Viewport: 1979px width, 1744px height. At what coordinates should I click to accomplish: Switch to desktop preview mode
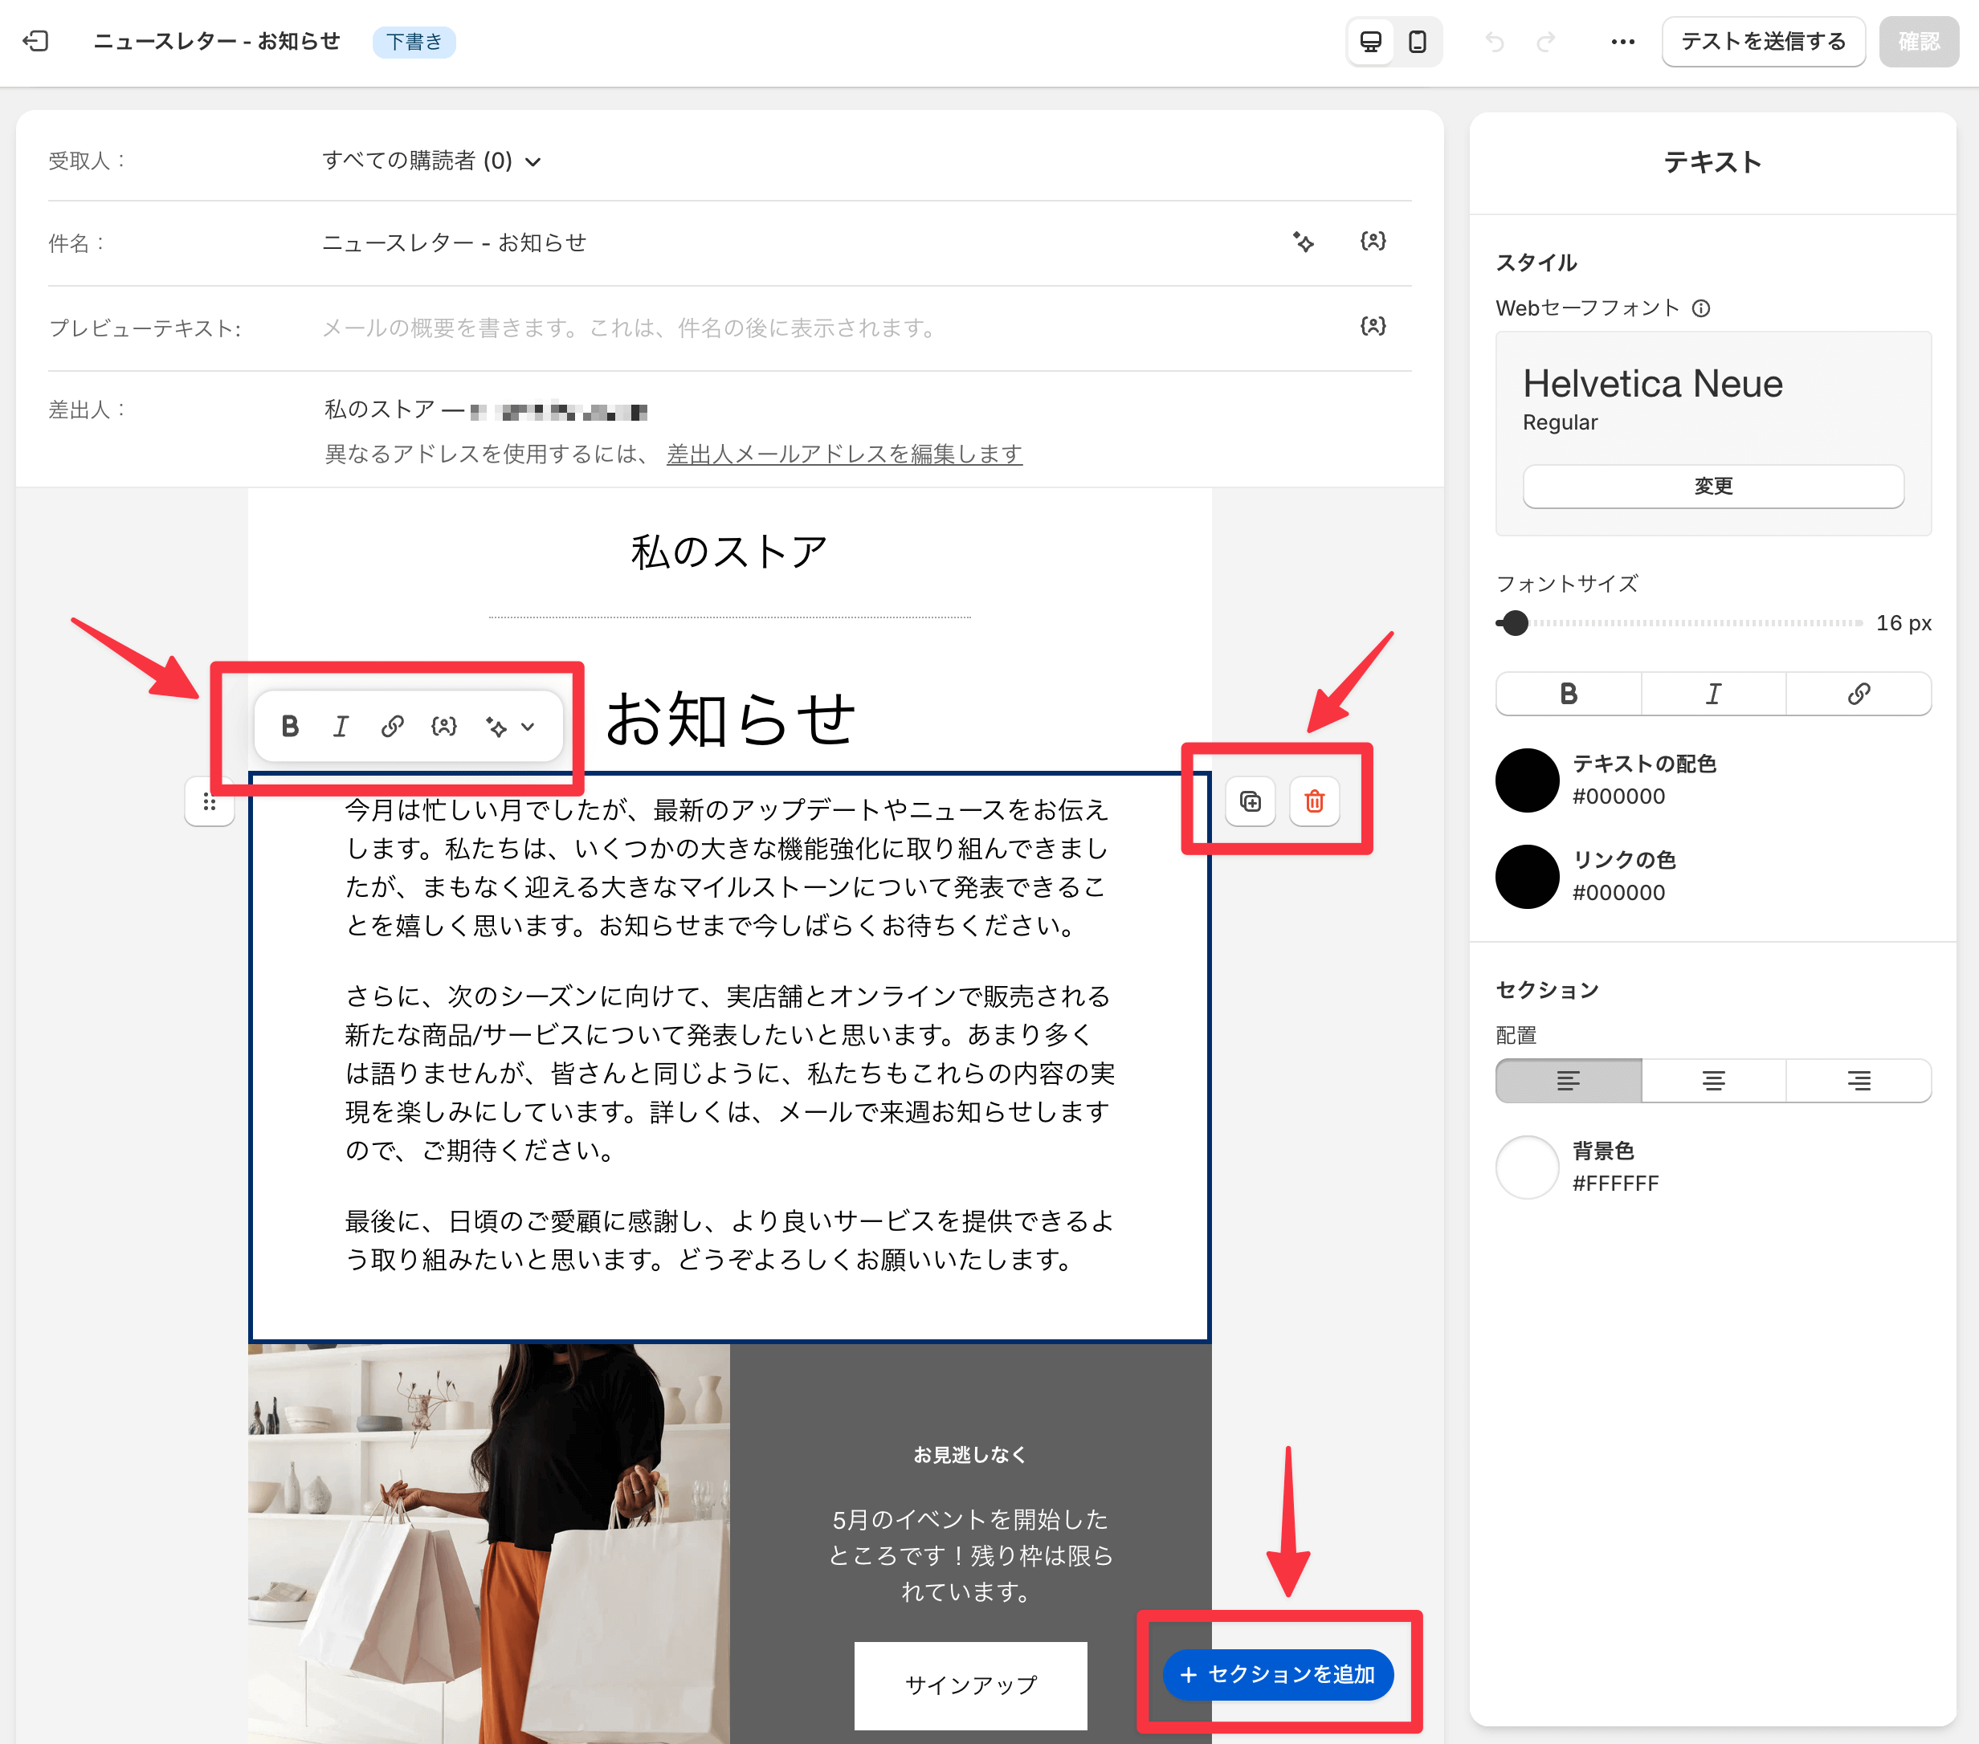(x=1370, y=42)
